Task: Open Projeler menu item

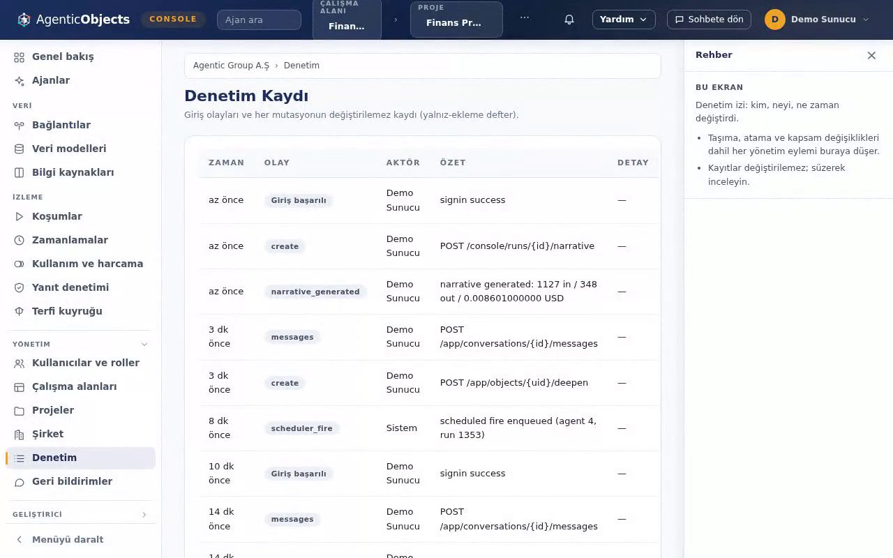Action: click(81, 411)
